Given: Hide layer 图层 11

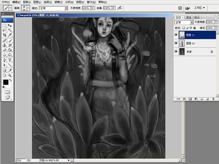Looking at the screenshot, I should coord(176,35).
